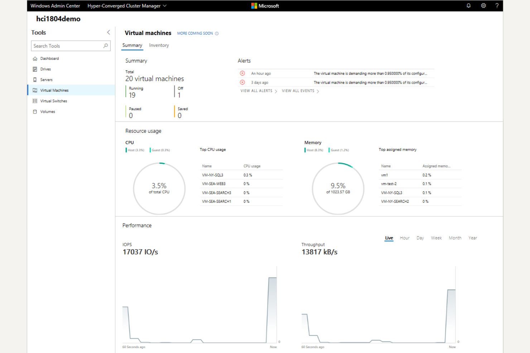Screen dimensions: 530x353
Task: Click the chevron next to VIEW ALL EVENTS
Action: [x=318, y=91]
